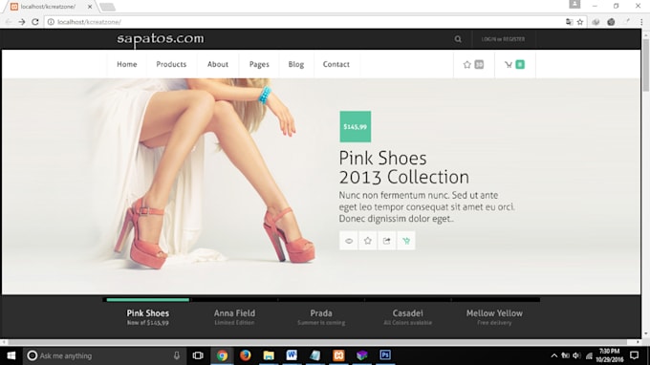Add Pink Shoes to cart with green cart icon

(406, 241)
